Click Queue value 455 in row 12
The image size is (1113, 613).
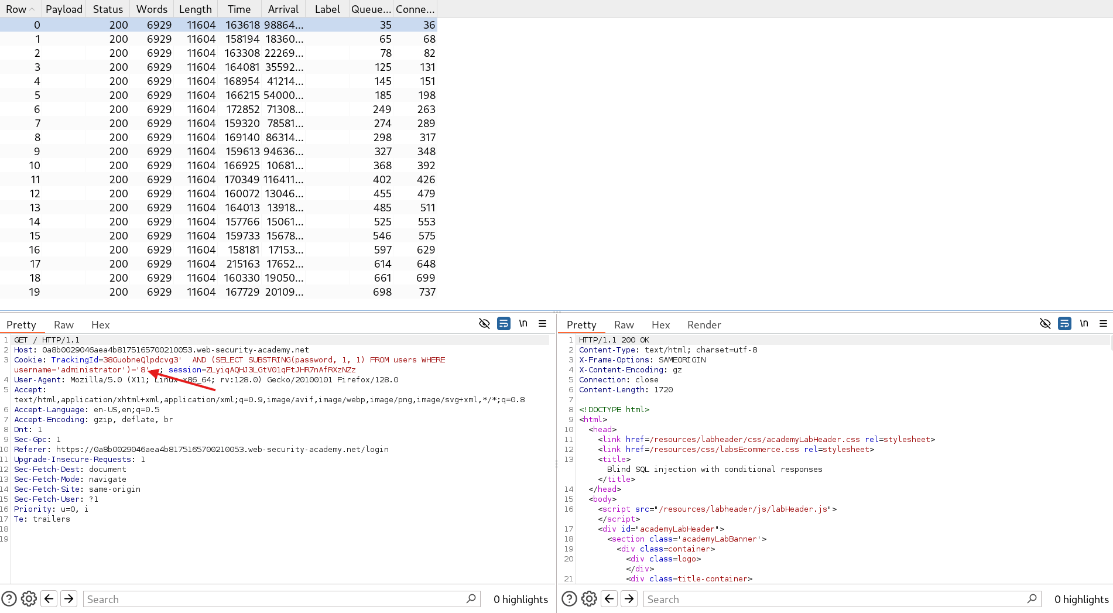(x=382, y=193)
